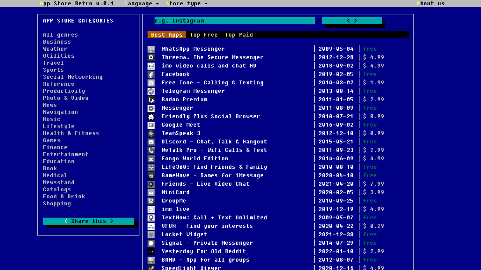This screenshot has height=270, width=481.
Task: Click the search submit button with angle brackets
Action: click(x=352, y=21)
